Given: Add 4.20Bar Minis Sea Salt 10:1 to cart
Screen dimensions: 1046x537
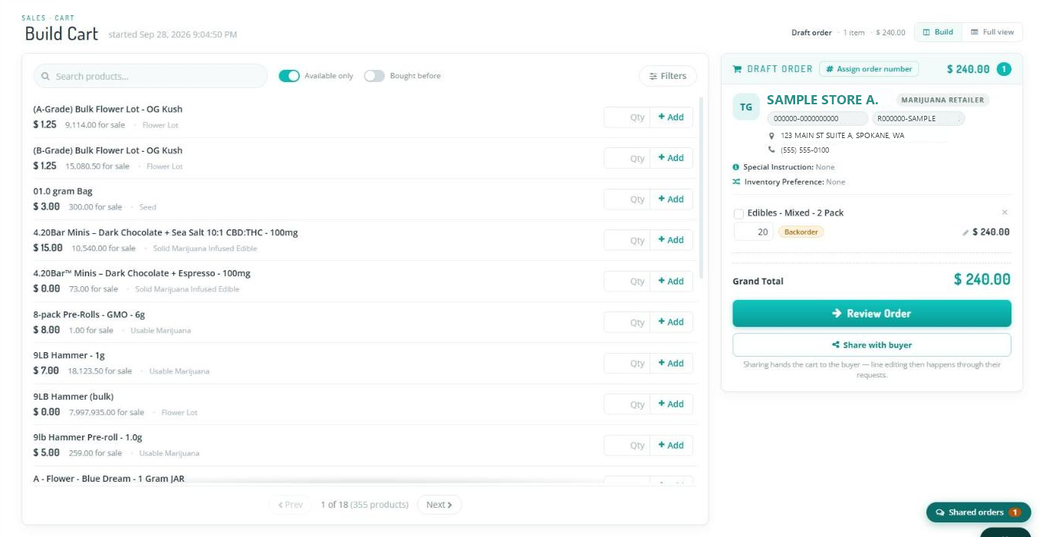Looking at the screenshot, I should (671, 240).
